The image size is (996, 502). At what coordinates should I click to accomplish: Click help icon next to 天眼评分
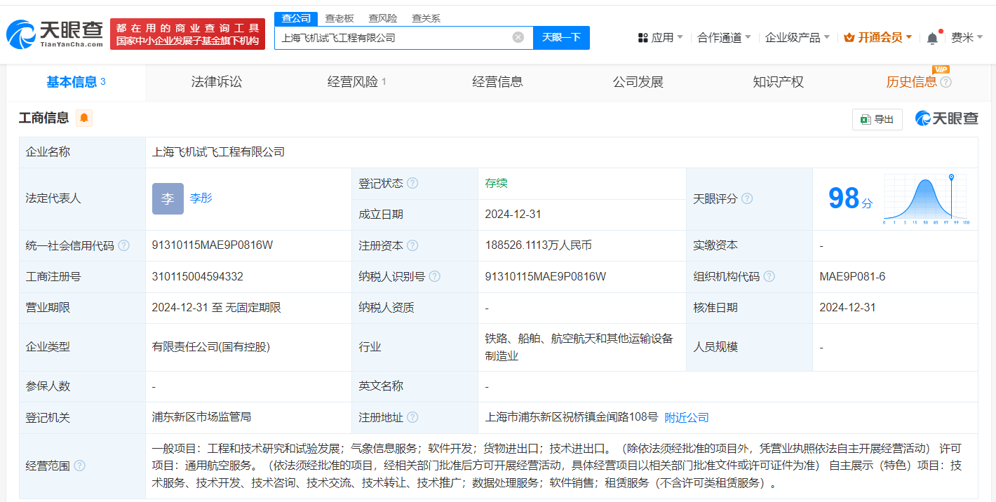point(747,199)
